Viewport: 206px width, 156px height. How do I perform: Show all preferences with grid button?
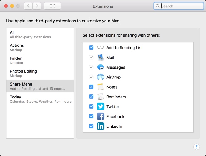pyautogui.click(x=52, y=6)
